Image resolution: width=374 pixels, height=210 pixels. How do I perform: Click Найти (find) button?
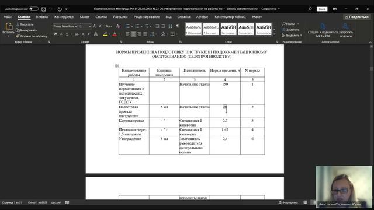288,24
